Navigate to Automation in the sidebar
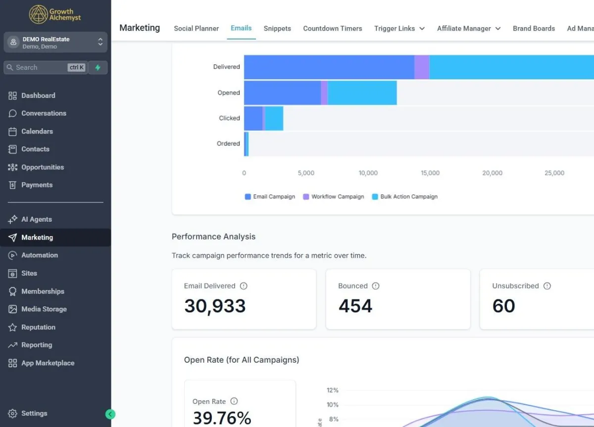This screenshot has width=594, height=427. pos(55,255)
